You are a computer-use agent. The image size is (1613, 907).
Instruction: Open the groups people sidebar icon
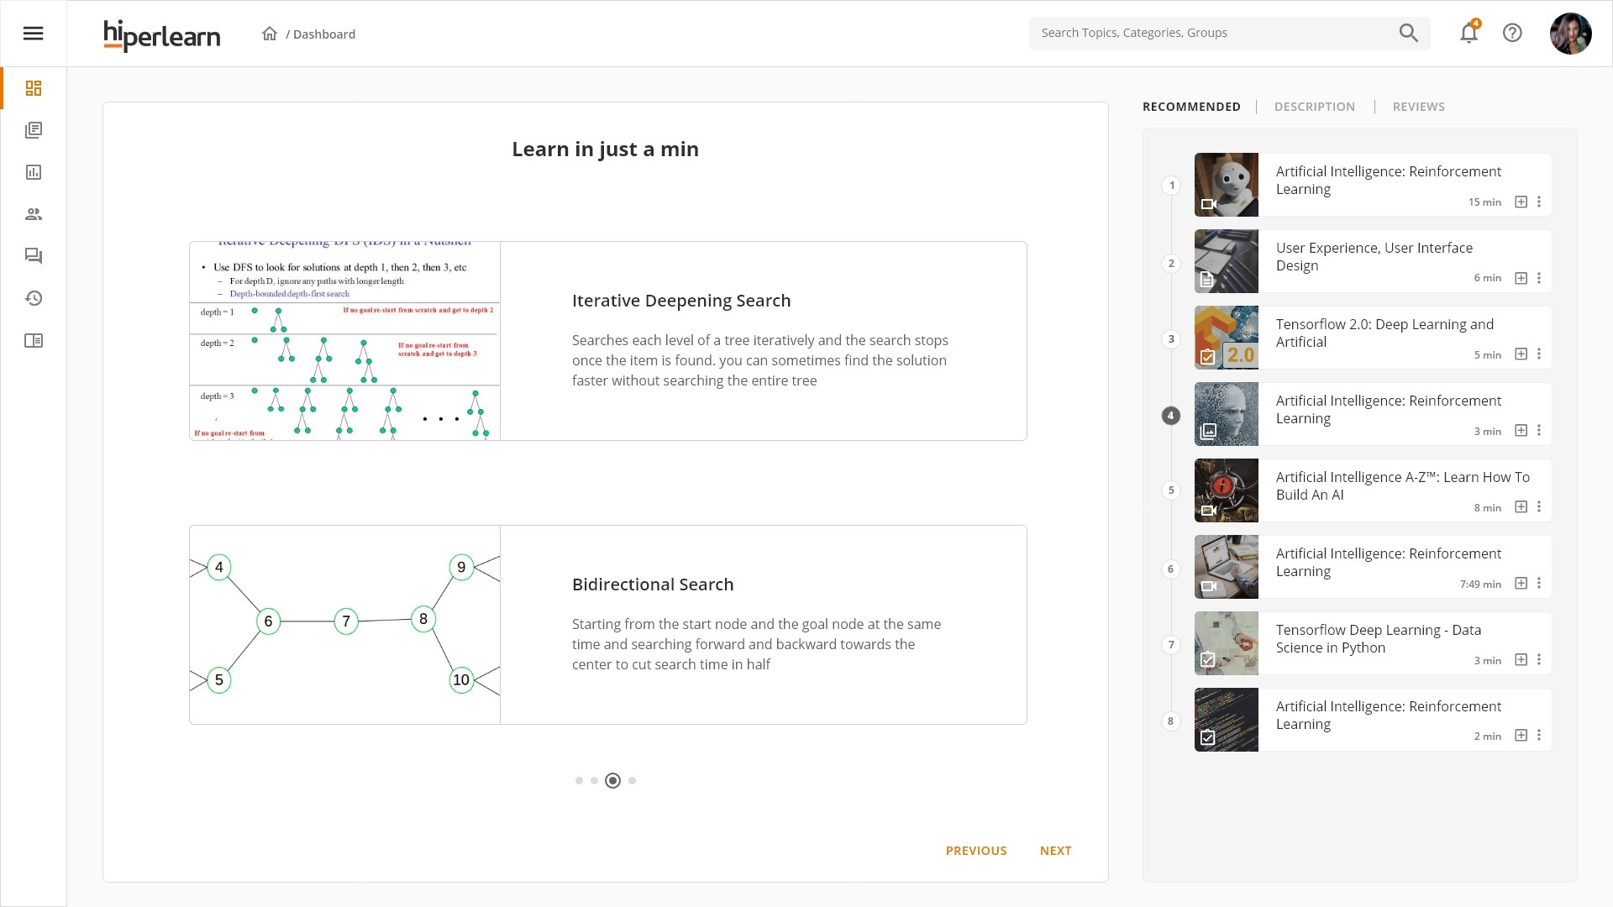pos(34,214)
